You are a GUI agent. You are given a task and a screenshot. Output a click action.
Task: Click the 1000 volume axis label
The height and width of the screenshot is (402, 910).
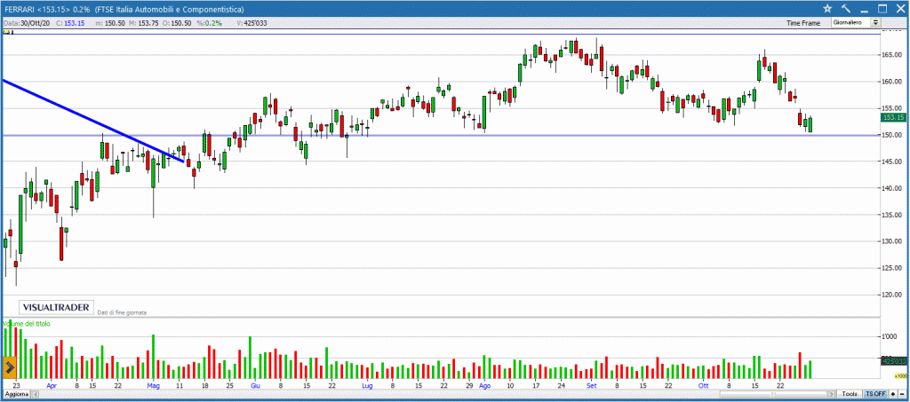(890, 336)
